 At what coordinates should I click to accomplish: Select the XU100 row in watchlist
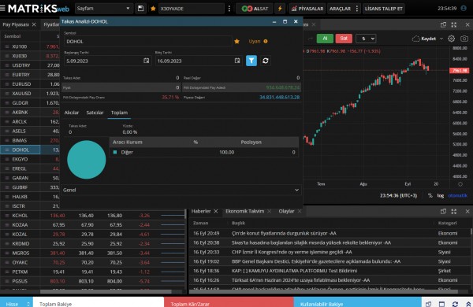(x=30, y=46)
